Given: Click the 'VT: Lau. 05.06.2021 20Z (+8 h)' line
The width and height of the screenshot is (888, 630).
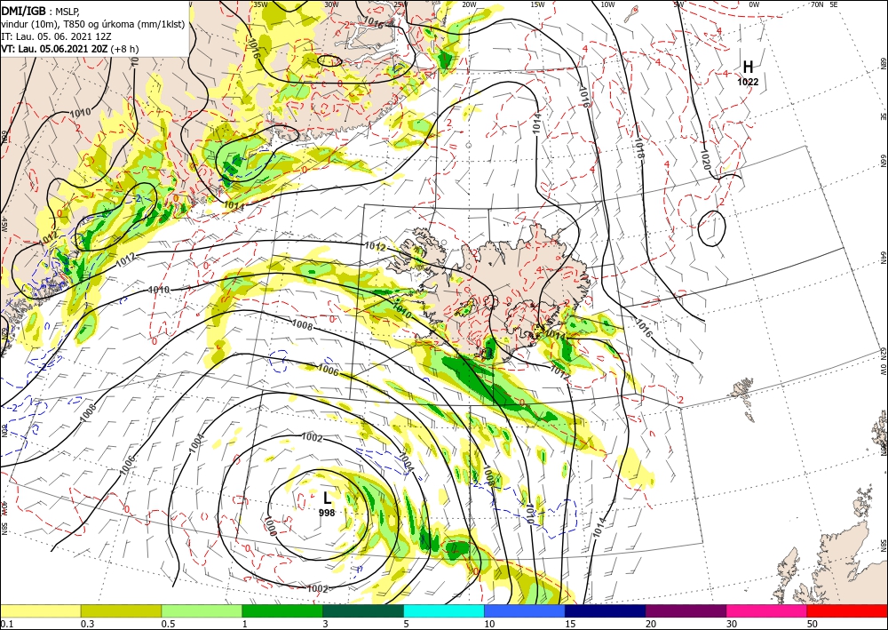Looking at the screenshot, I should tap(69, 49).
